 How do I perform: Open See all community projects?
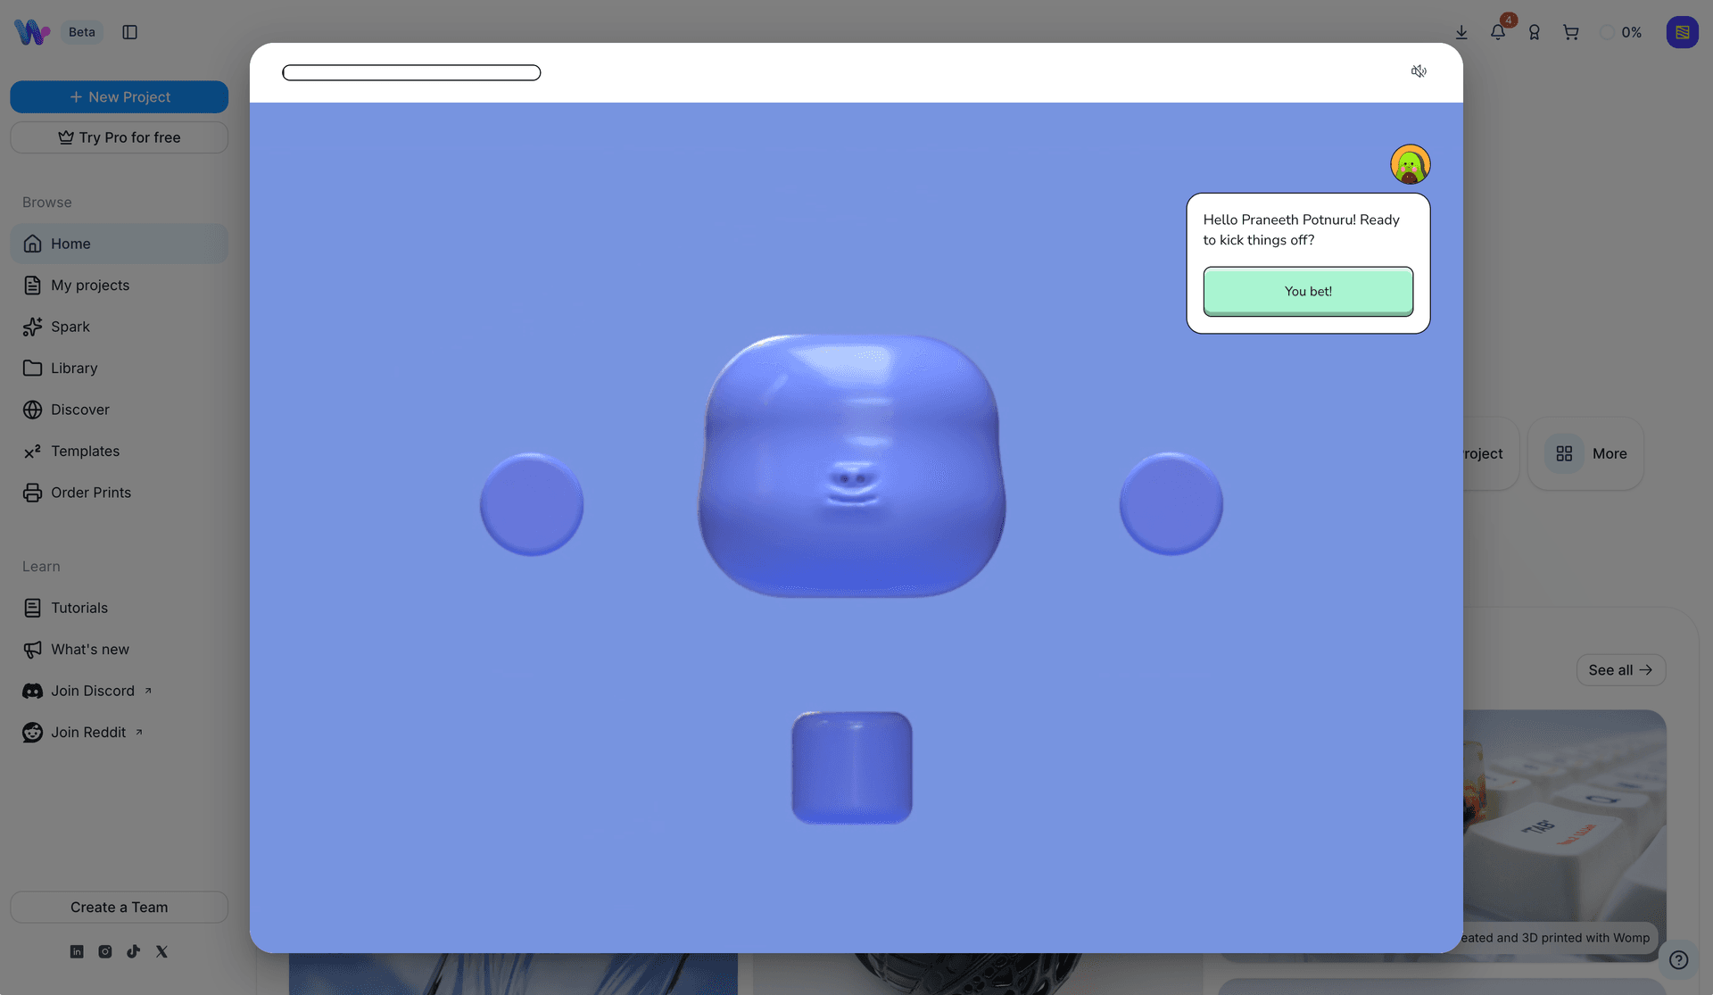[x=1620, y=669]
